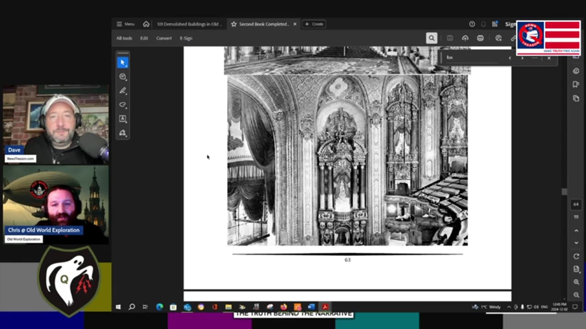586x329 pixels.
Task: Open the E-Sign menu
Action: point(186,38)
